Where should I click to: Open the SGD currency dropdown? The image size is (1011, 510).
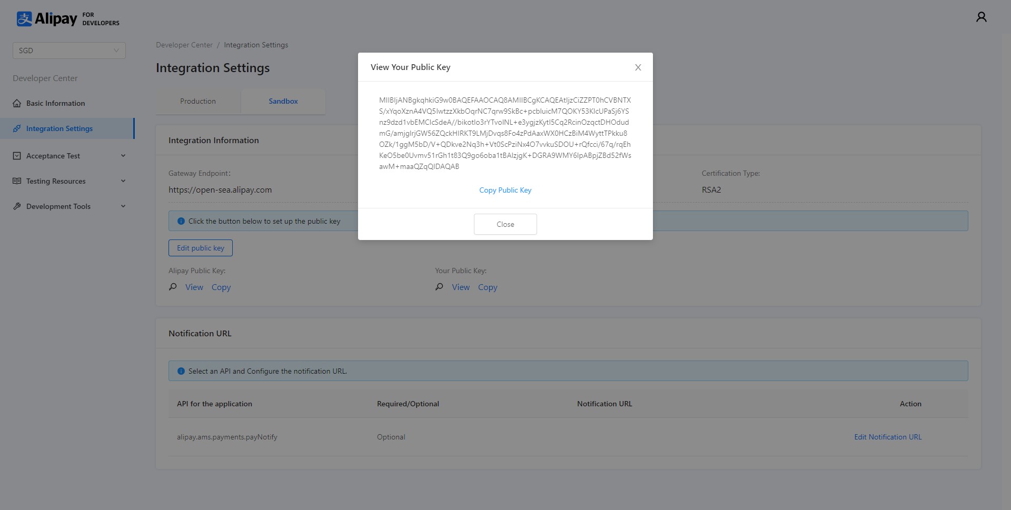click(69, 51)
